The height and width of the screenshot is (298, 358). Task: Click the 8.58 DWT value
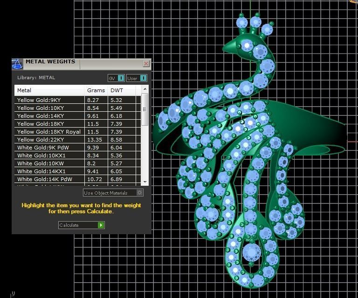(116, 140)
